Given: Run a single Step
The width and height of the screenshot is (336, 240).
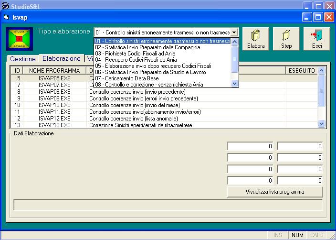Looking at the screenshot, I should 286,39.
